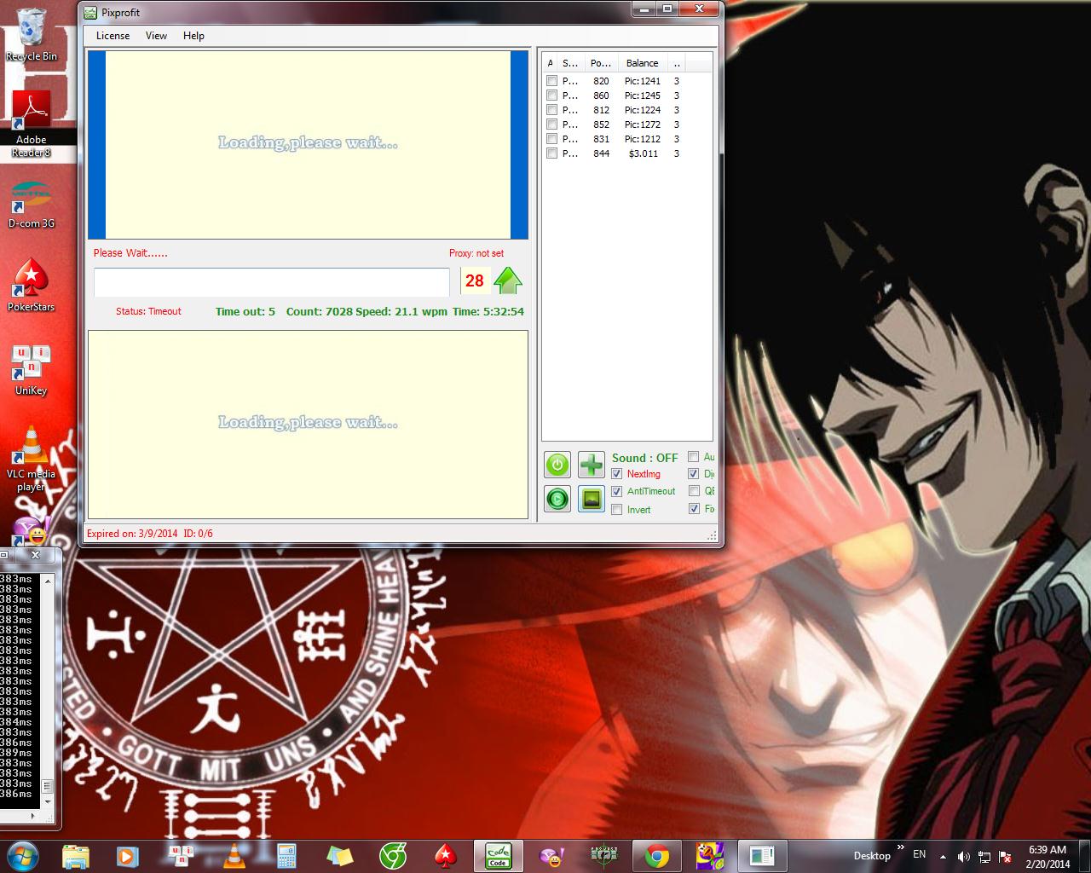Click the green circular play button
Screen dimensions: 1091x873
(557, 499)
